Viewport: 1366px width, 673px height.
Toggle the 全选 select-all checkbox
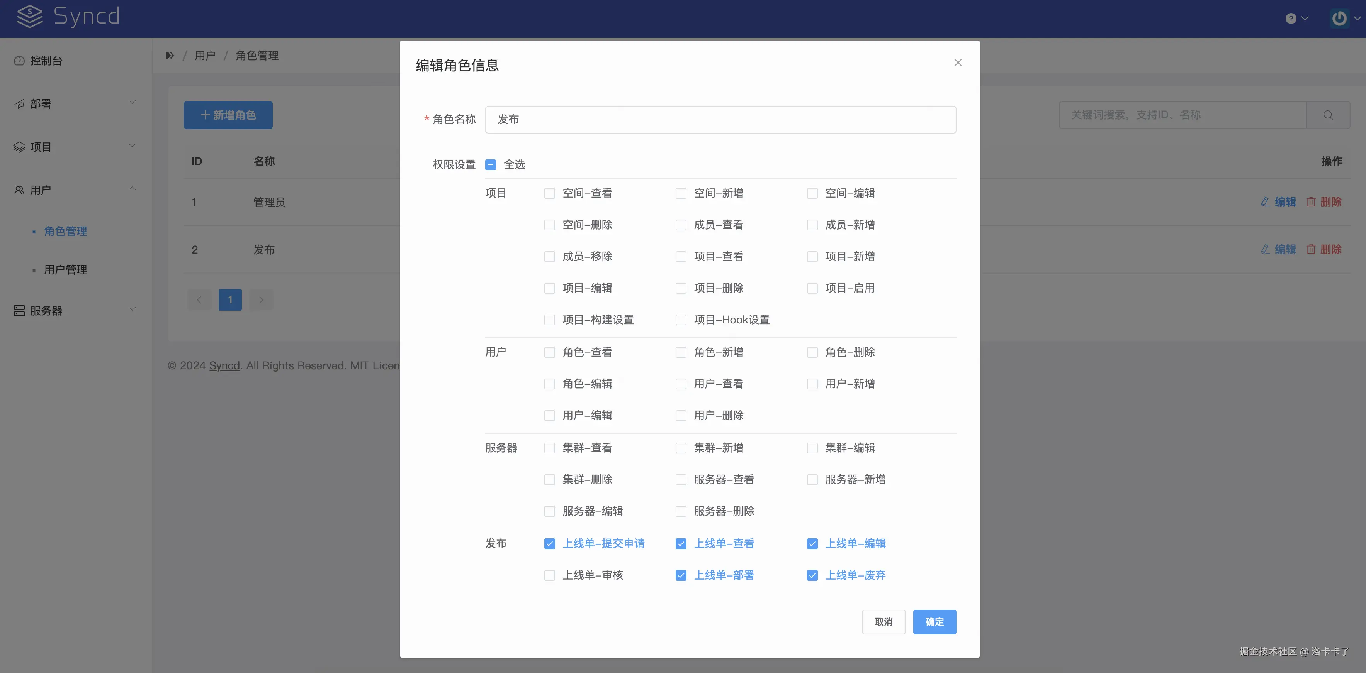[x=491, y=165]
